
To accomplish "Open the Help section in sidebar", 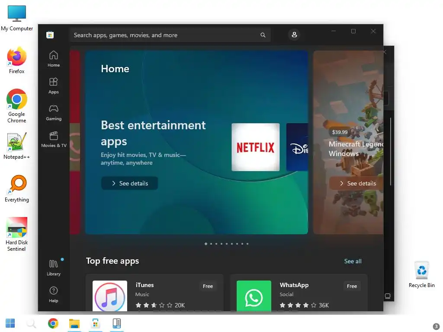I will (53, 294).
